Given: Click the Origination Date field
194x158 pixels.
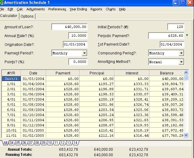Looking at the screenshot, I should click(x=75, y=44).
